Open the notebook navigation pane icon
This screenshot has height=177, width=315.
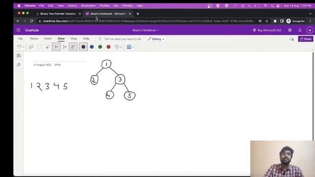(x=19, y=56)
